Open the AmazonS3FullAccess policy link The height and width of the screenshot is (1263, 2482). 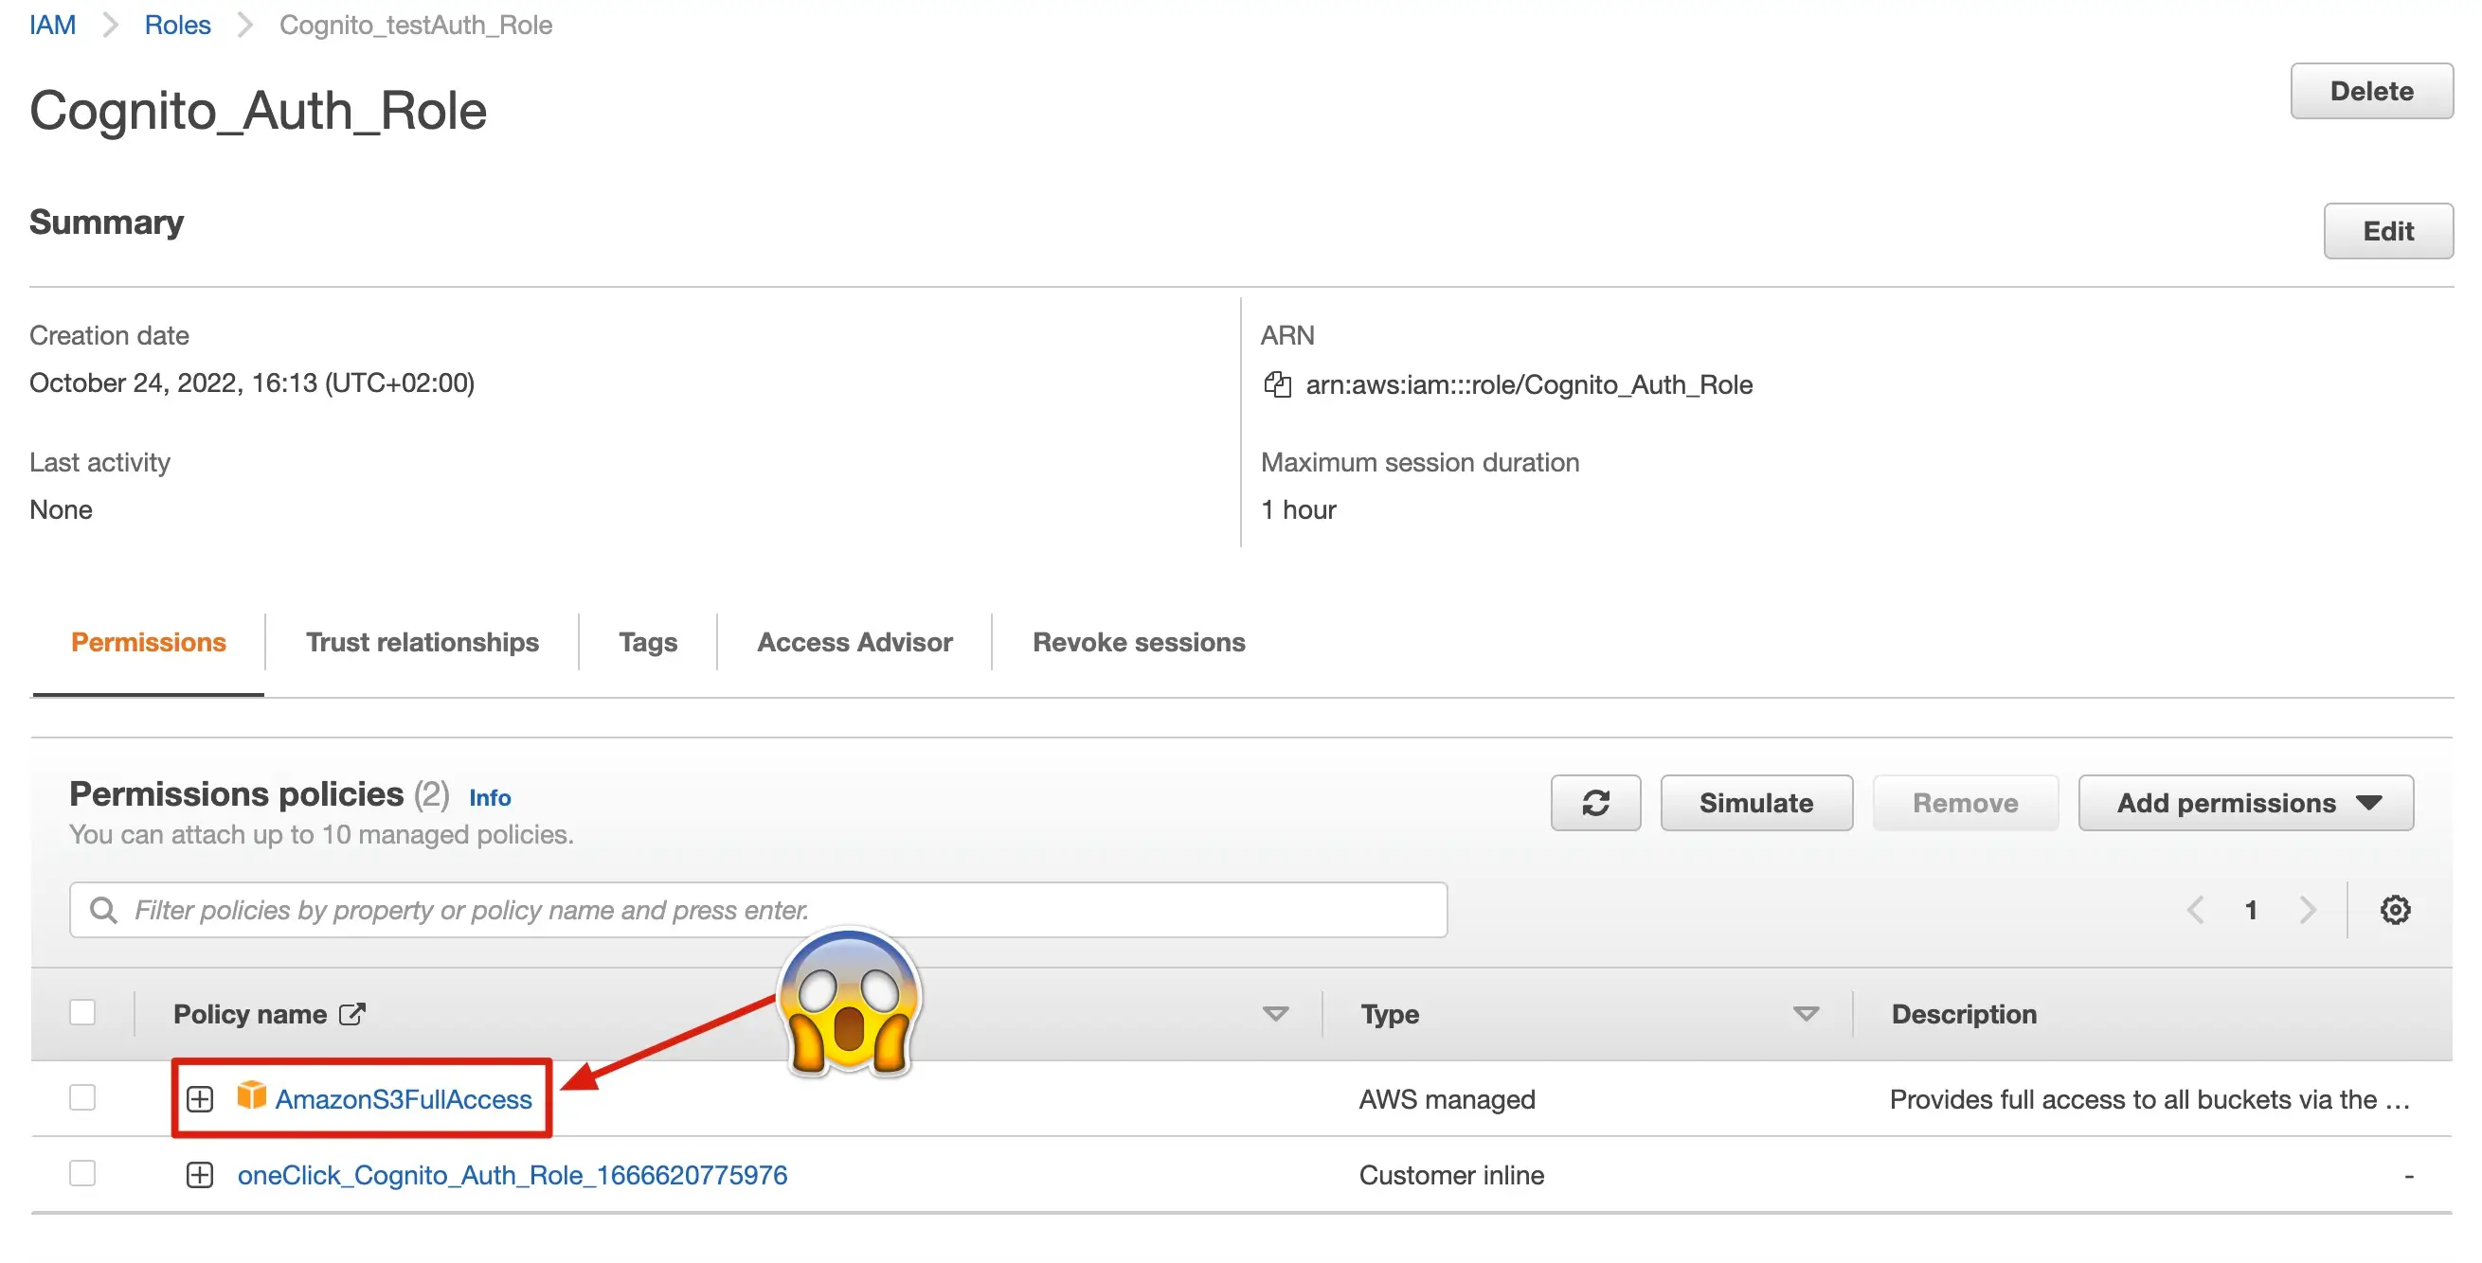(x=404, y=1098)
